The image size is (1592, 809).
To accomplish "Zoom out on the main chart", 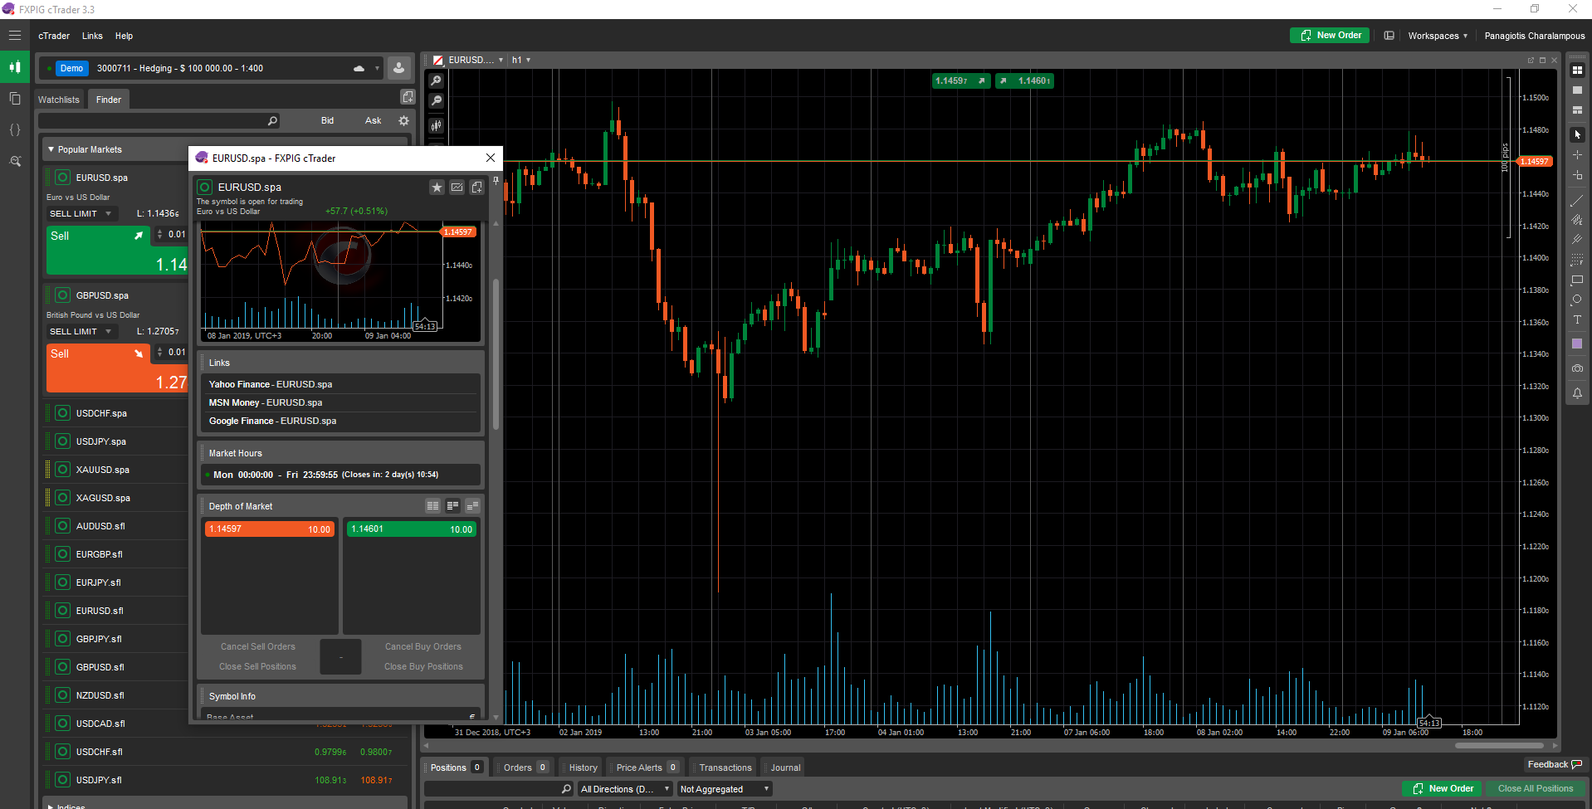I will 436,101.
